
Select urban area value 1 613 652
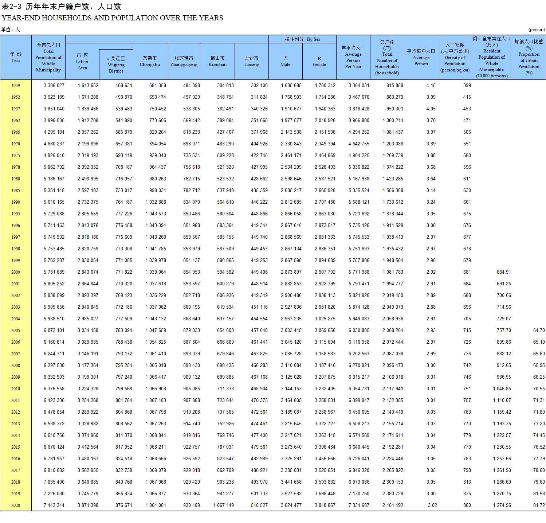[x=88, y=85]
